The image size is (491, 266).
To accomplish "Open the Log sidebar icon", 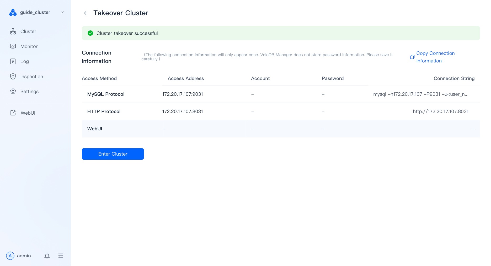I will pyautogui.click(x=13, y=61).
